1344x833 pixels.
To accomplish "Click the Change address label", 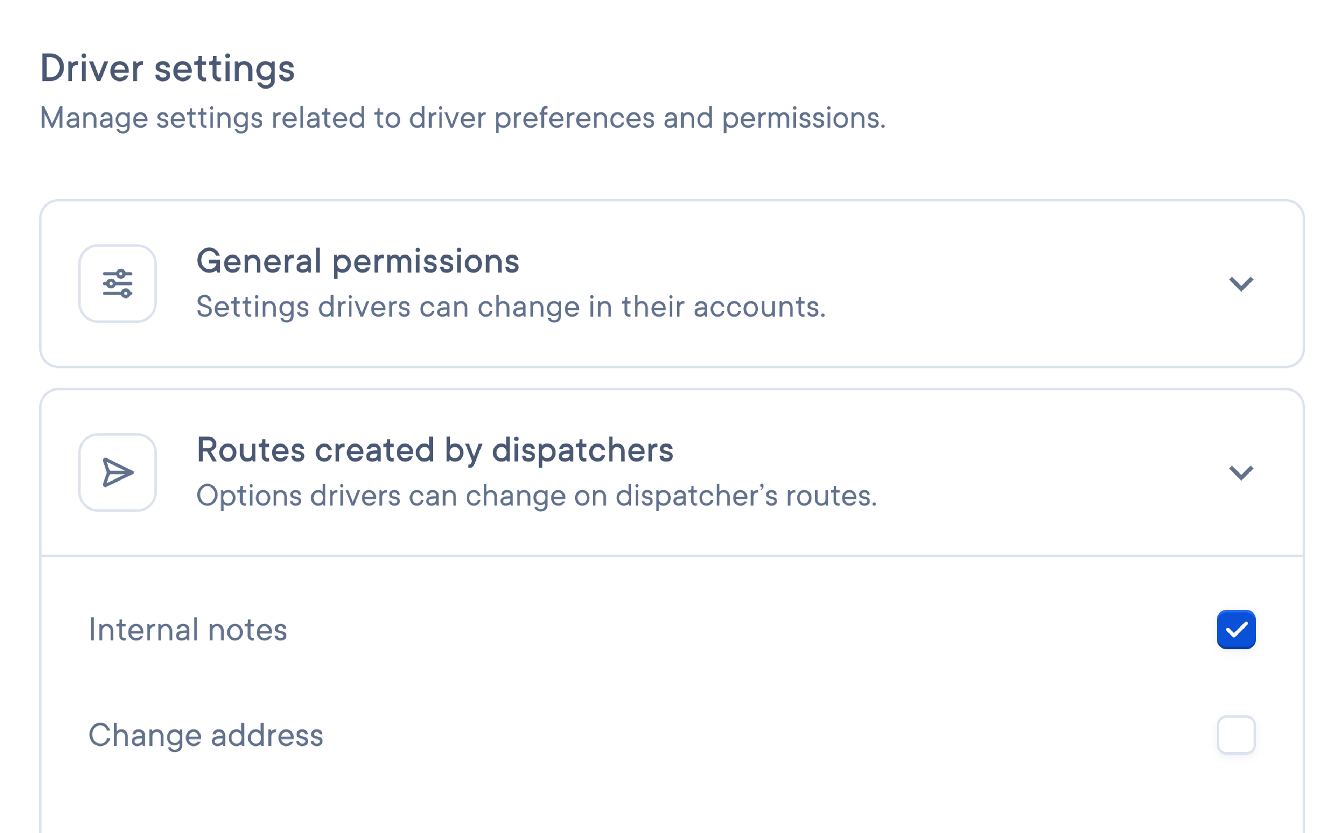I will point(206,735).
